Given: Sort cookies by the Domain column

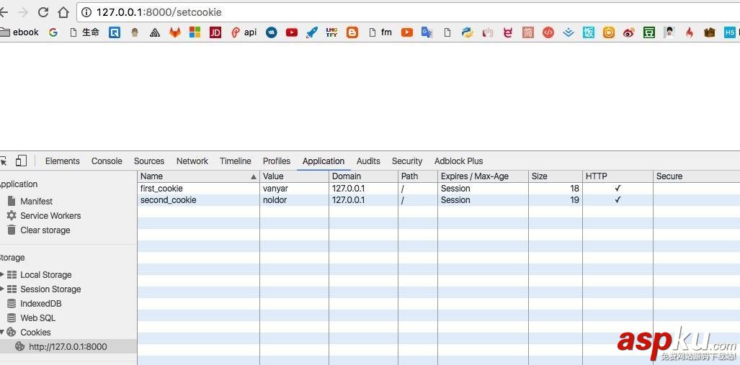Looking at the screenshot, I should click(x=363, y=176).
